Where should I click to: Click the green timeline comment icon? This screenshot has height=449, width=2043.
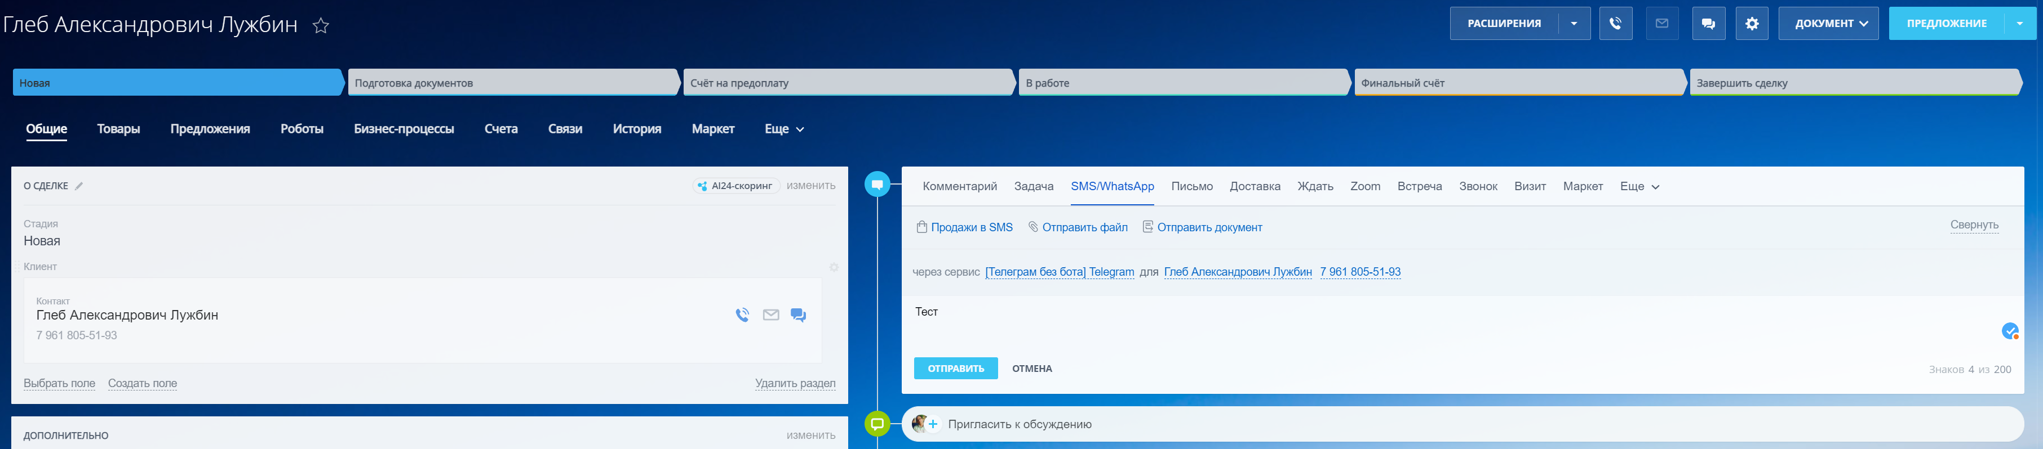877,424
